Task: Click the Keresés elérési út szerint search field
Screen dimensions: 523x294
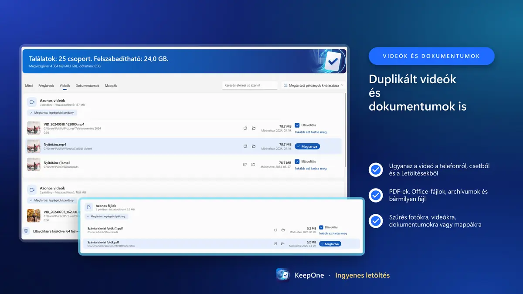Action: pos(250,85)
